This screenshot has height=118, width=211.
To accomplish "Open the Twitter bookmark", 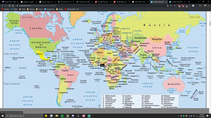I will pos(14,9).
